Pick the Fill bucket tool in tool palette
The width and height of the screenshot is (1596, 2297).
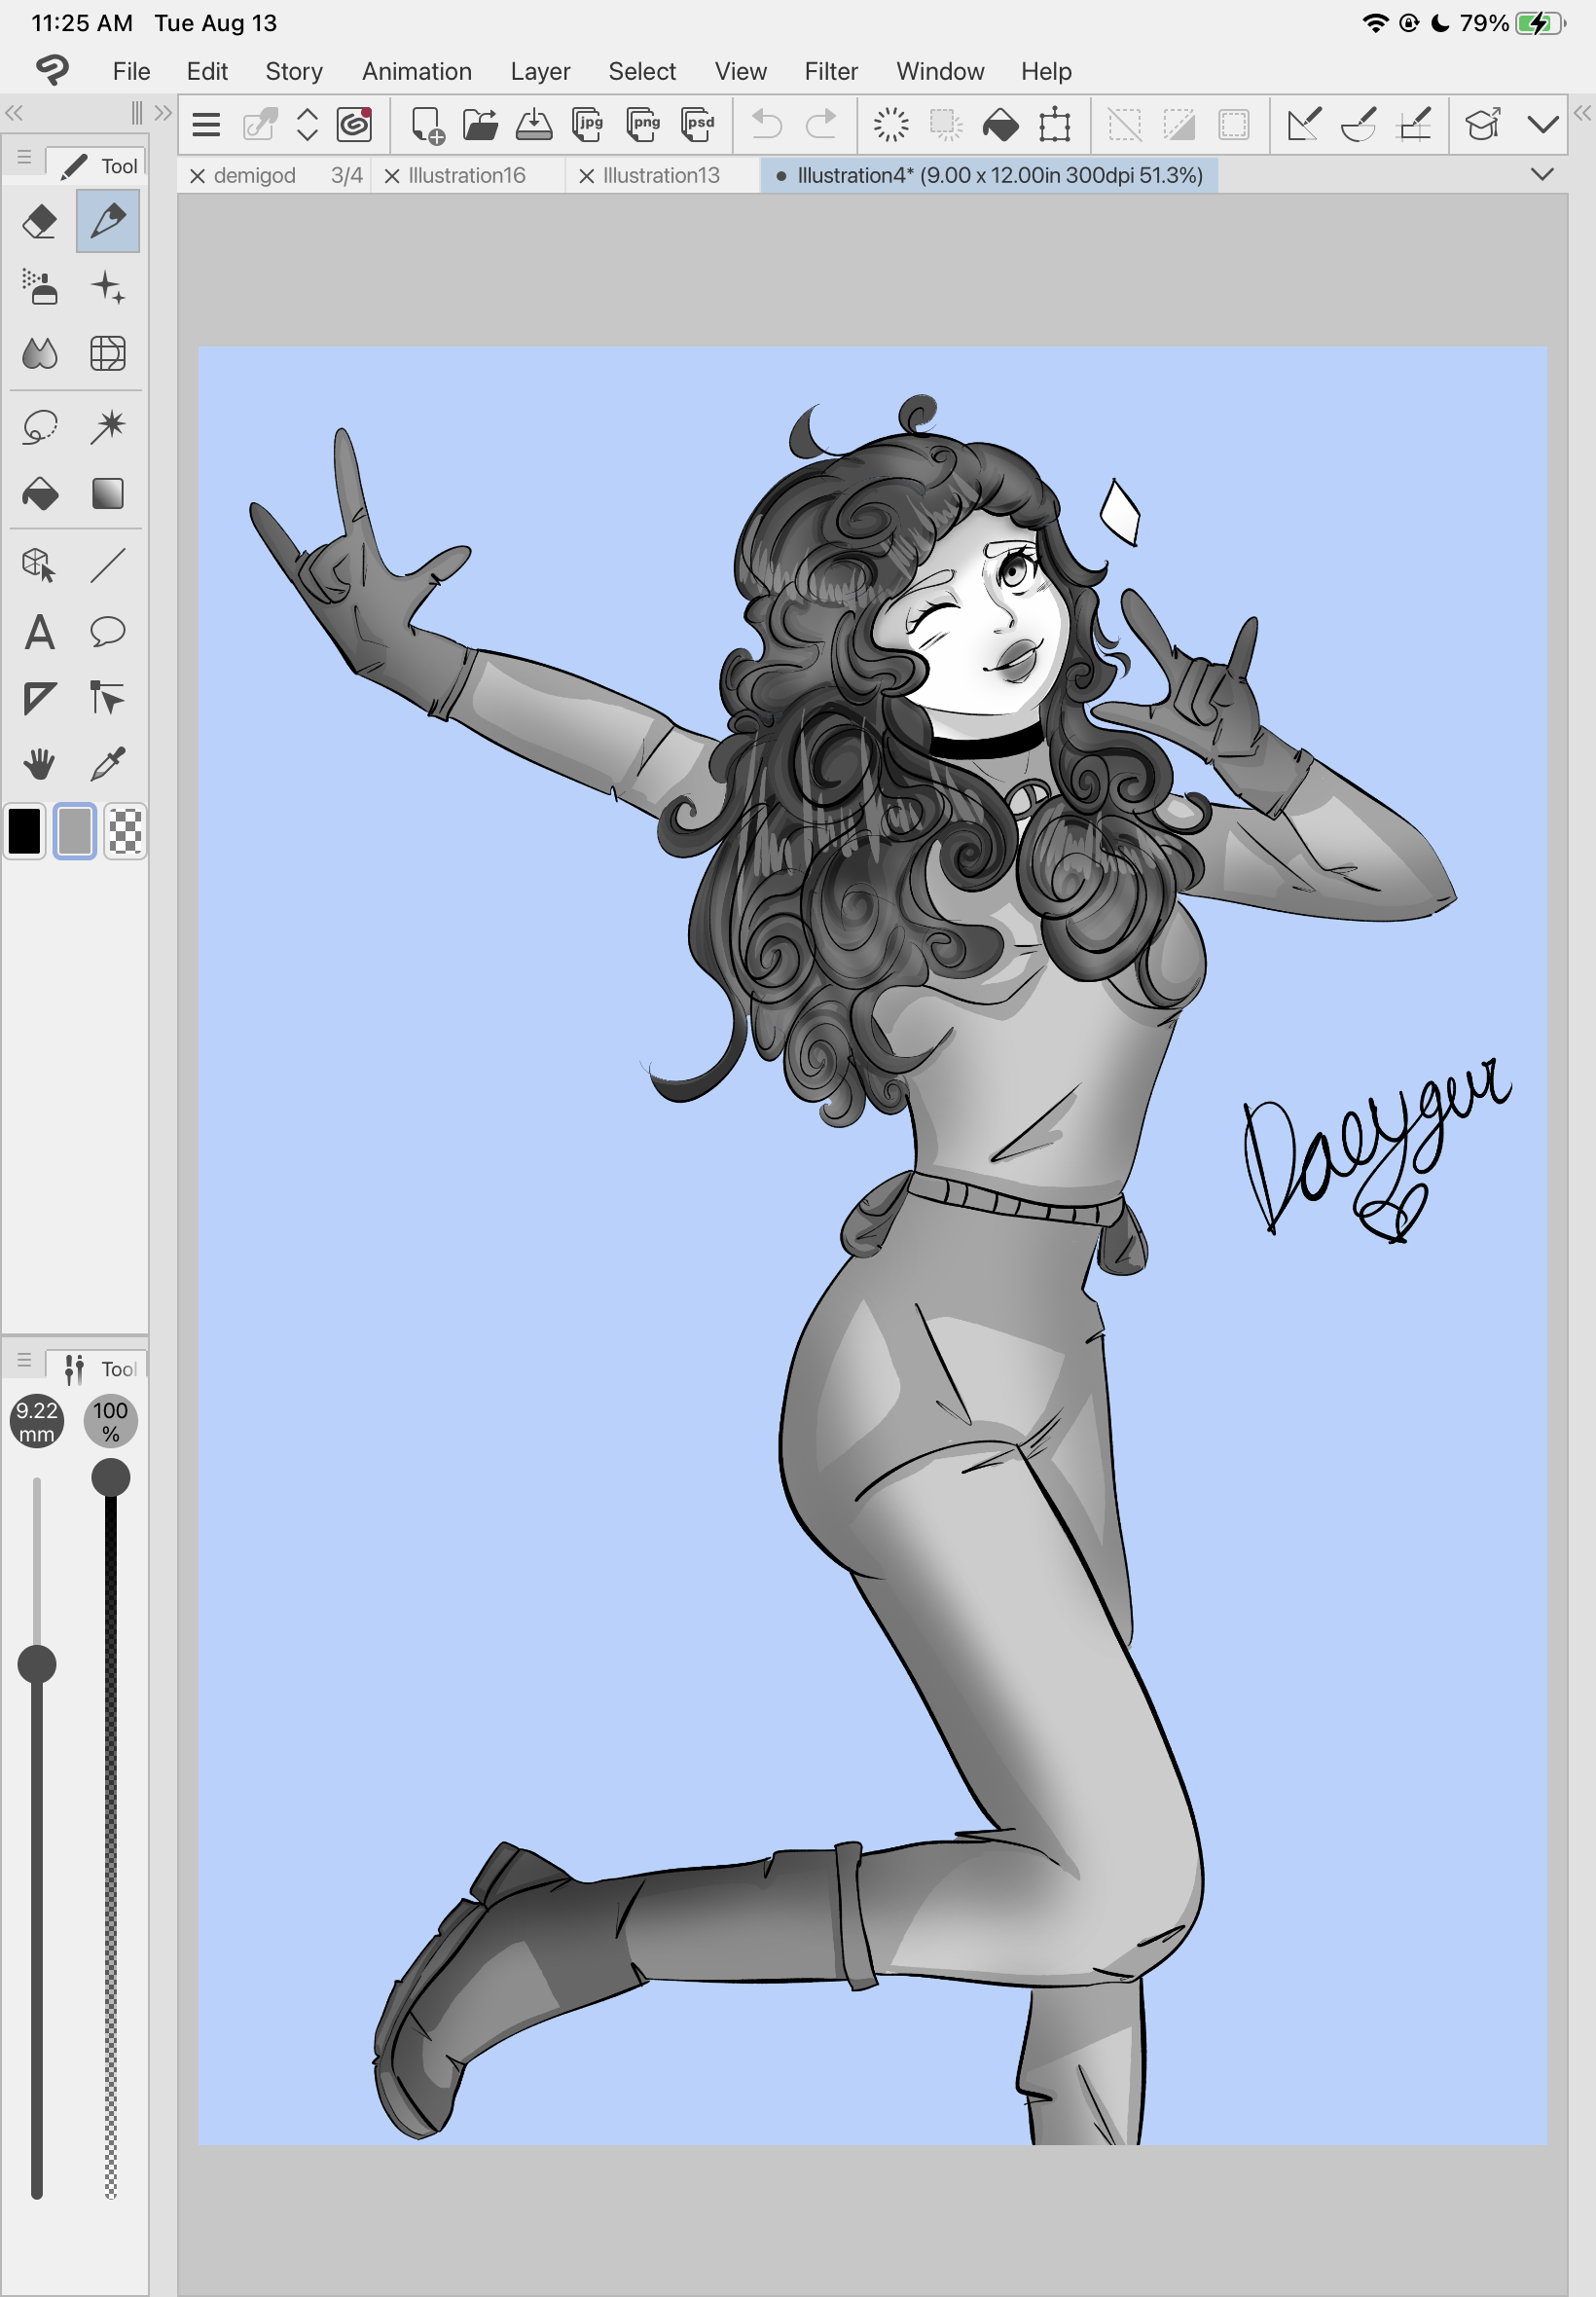pyautogui.click(x=40, y=494)
